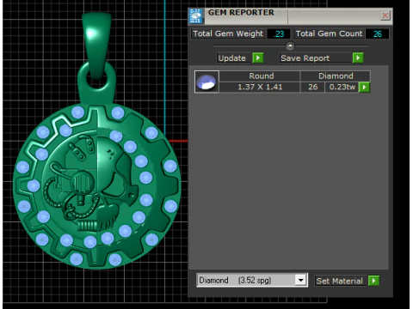
Task: Click the green arrow next to Update
Action: [258, 58]
